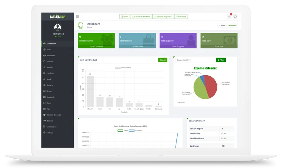Click the Purchase cart icon in sidebar
Image resolution: width=282 pixels, height=168 pixels.
click(44, 73)
